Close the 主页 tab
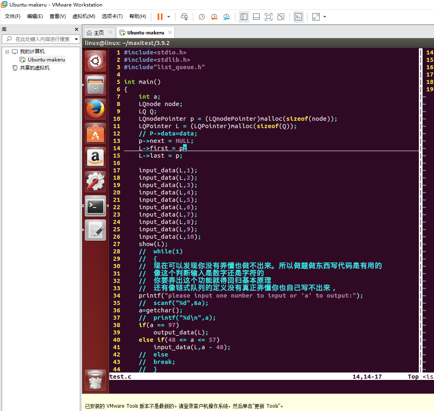434x411 pixels. pos(111,32)
